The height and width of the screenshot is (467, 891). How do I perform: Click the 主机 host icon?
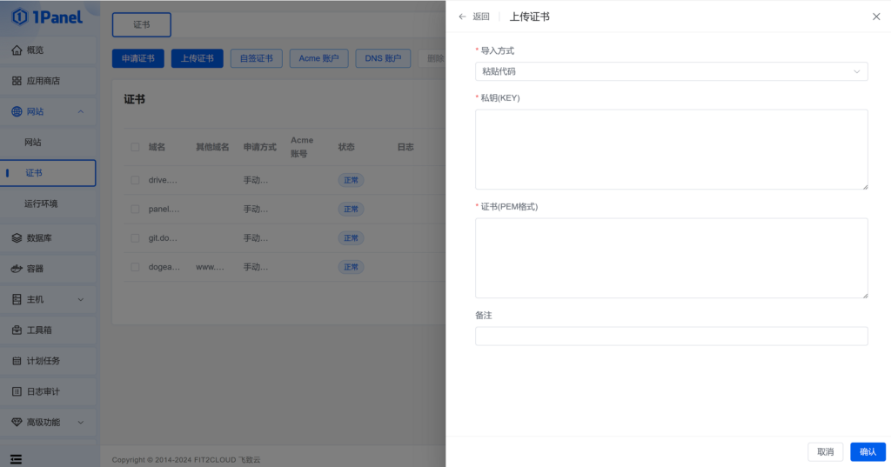tap(17, 299)
